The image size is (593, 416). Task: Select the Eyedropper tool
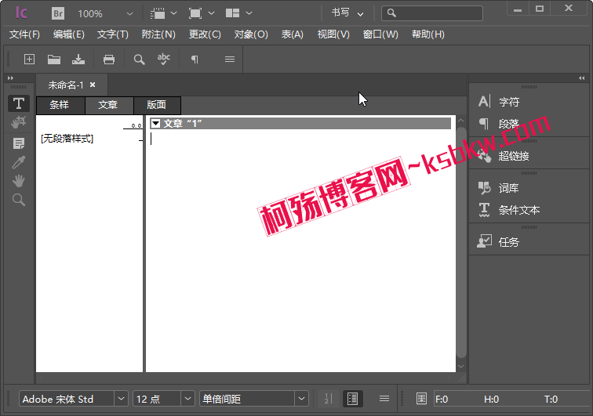click(19, 162)
